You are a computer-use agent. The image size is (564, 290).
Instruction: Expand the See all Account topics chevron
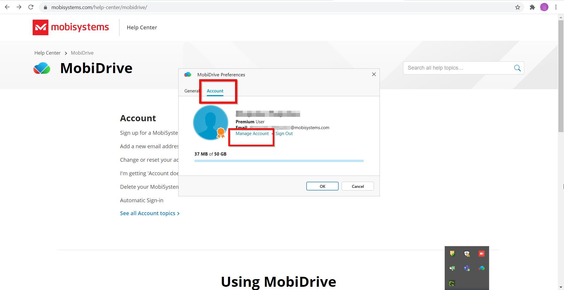tap(178, 214)
